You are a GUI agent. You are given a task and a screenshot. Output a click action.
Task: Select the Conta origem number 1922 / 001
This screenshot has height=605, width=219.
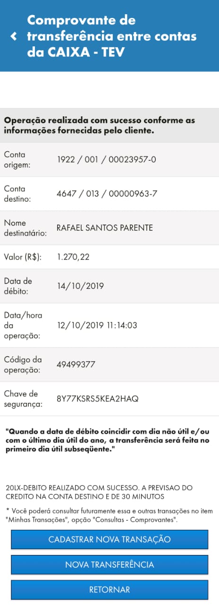[x=106, y=159]
